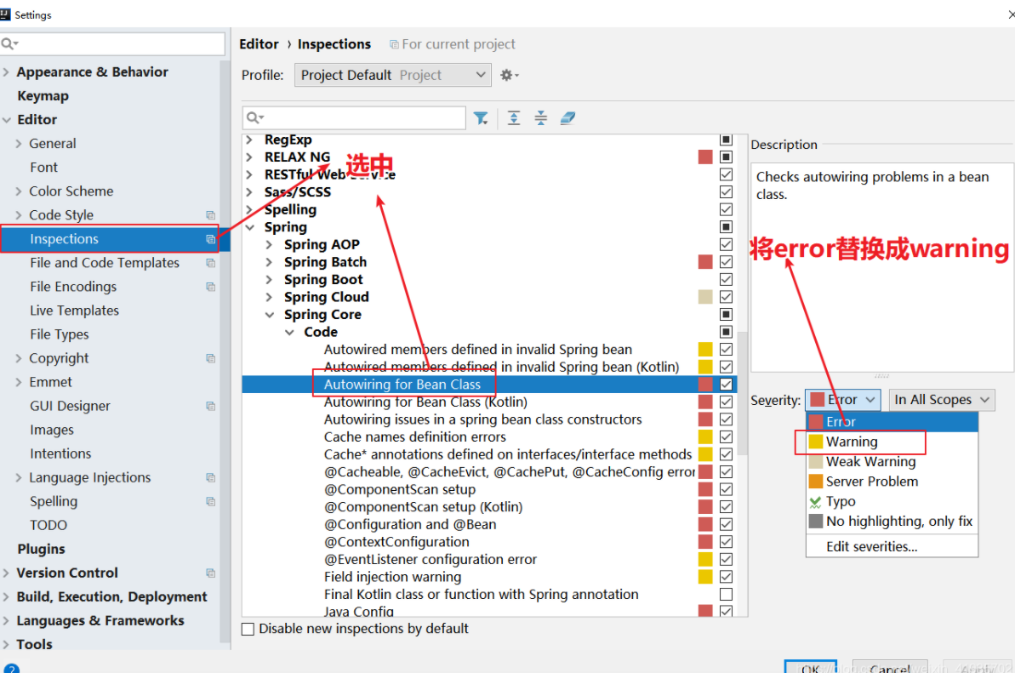Expand the Color Scheme settings node
The width and height of the screenshot is (1015, 673).
pos(18,191)
